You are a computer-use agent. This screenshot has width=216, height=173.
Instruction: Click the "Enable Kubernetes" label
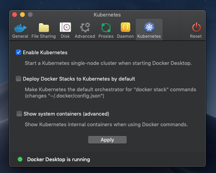(x=45, y=52)
